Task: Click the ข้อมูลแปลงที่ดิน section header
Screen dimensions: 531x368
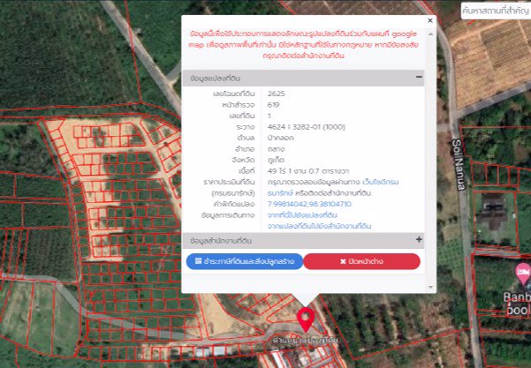Action: (x=303, y=79)
